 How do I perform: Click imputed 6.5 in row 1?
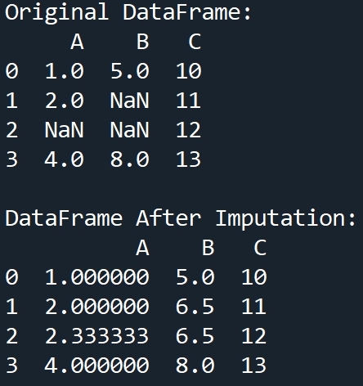(195, 307)
